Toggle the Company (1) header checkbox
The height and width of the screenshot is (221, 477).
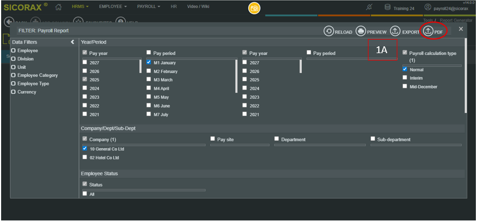(x=85, y=139)
